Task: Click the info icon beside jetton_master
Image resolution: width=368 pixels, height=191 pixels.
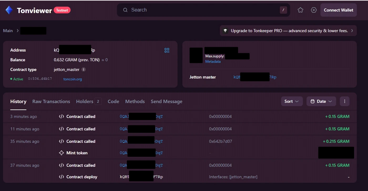Action: click(84, 69)
